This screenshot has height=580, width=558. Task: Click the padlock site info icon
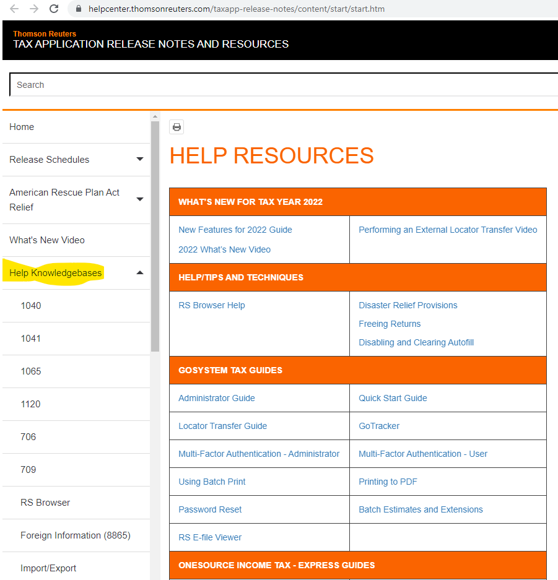(79, 9)
